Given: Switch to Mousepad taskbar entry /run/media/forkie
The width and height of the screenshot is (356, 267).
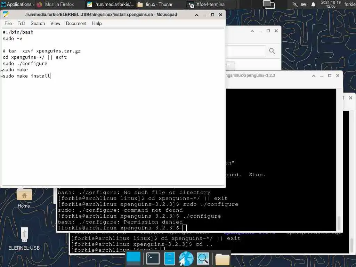Looking at the screenshot, I should pyautogui.click(x=111, y=4).
